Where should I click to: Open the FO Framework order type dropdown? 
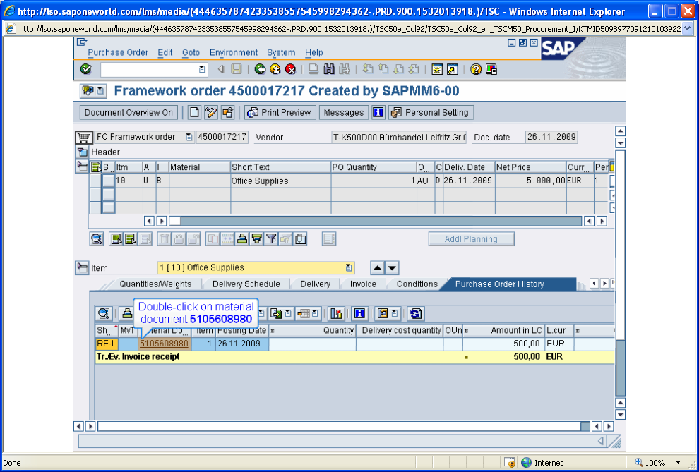[x=189, y=137]
